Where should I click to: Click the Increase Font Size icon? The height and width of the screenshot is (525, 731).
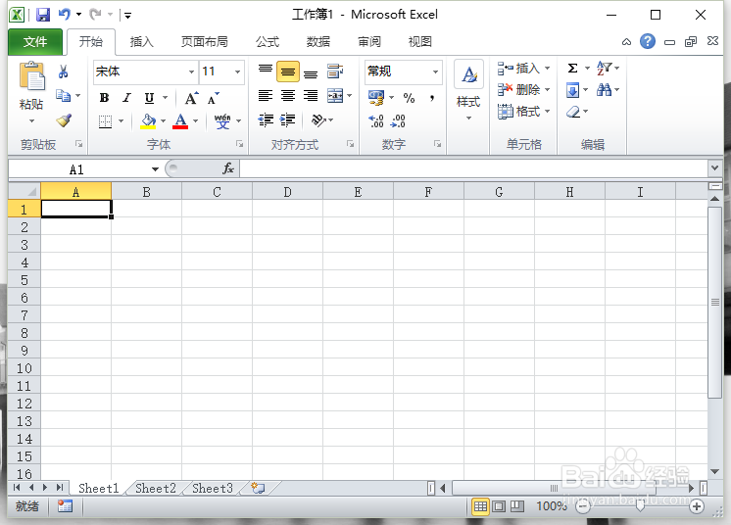(x=192, y=98)
